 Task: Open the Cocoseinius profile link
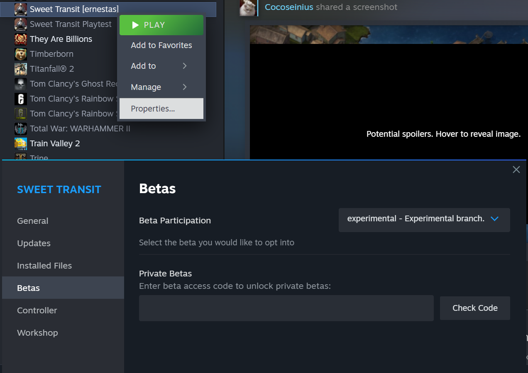pos(289,7)
